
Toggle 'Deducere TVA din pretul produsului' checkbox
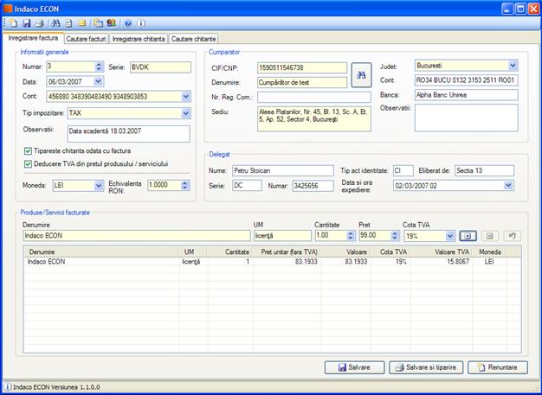tap(28, 164)
